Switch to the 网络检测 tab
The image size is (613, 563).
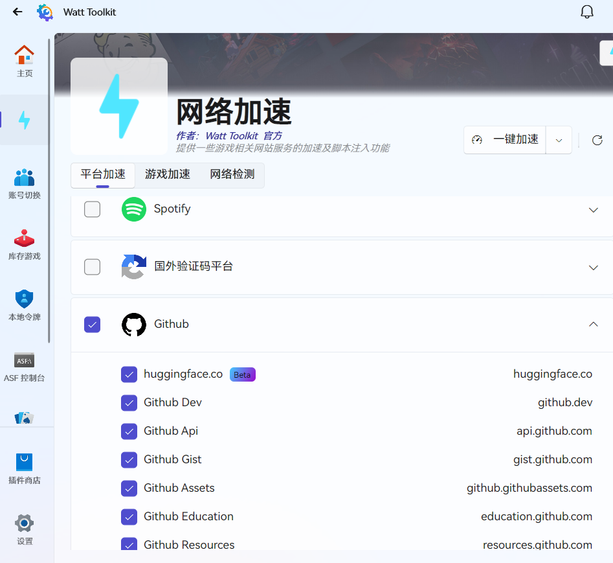pos(232,174)
